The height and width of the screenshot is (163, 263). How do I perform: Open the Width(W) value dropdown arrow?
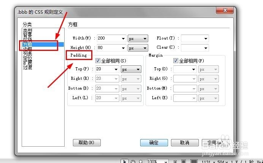(x=123, y=39)
